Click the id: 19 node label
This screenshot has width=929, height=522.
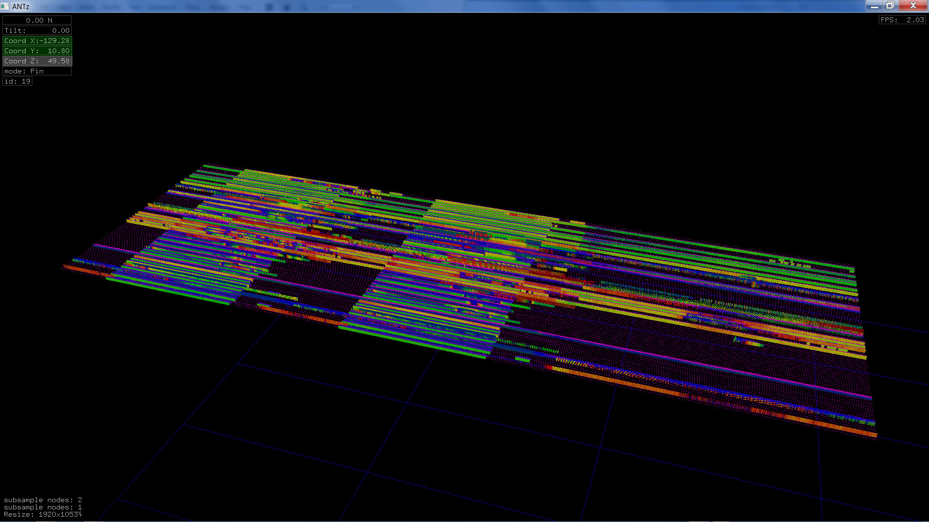point(17,81)
